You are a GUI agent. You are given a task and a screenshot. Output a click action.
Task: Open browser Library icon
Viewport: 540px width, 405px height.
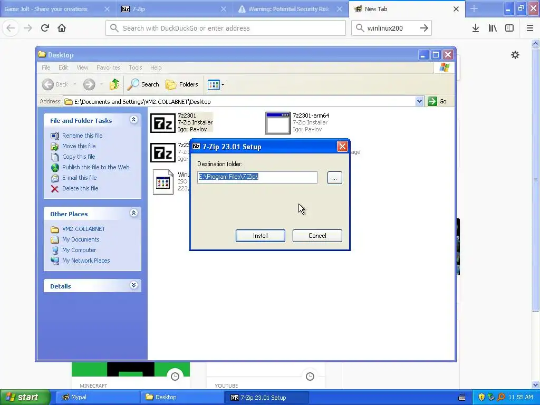pyautogui.click(x=493, y=28)
